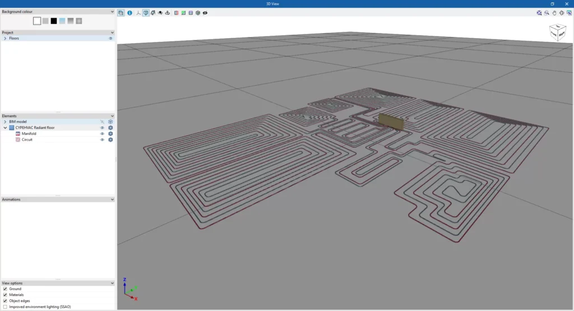The height and width of the screenshot is (311, 574).
Task: Select the CYPEHVAC Radiant floor item
Action: click(35, 128)
